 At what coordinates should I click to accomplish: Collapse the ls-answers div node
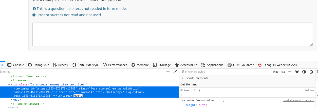9,84
